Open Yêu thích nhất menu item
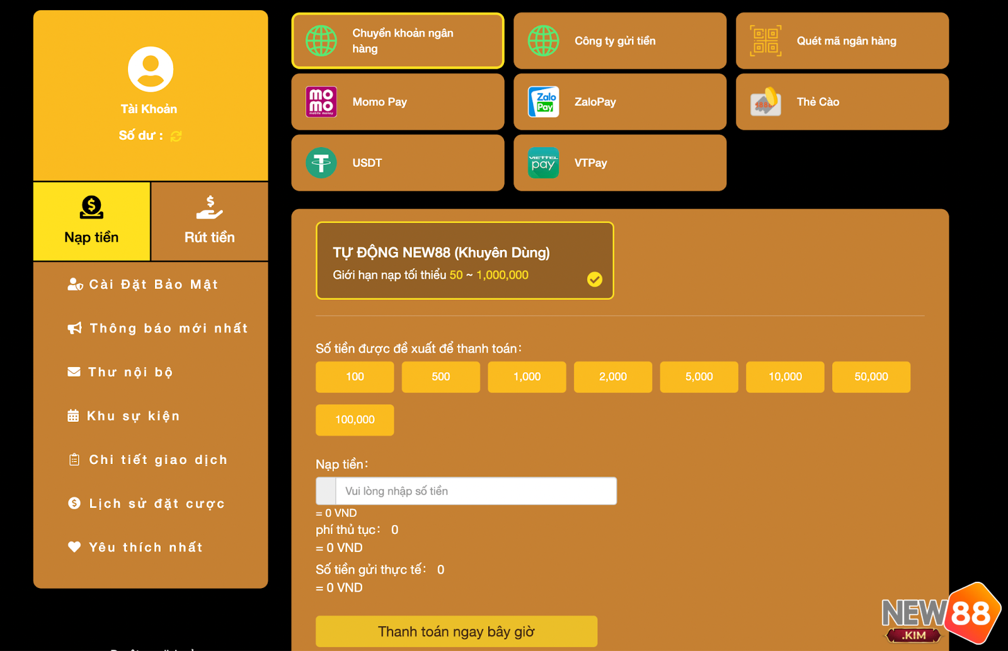The image size is (1008, 651). click(135, 546)
